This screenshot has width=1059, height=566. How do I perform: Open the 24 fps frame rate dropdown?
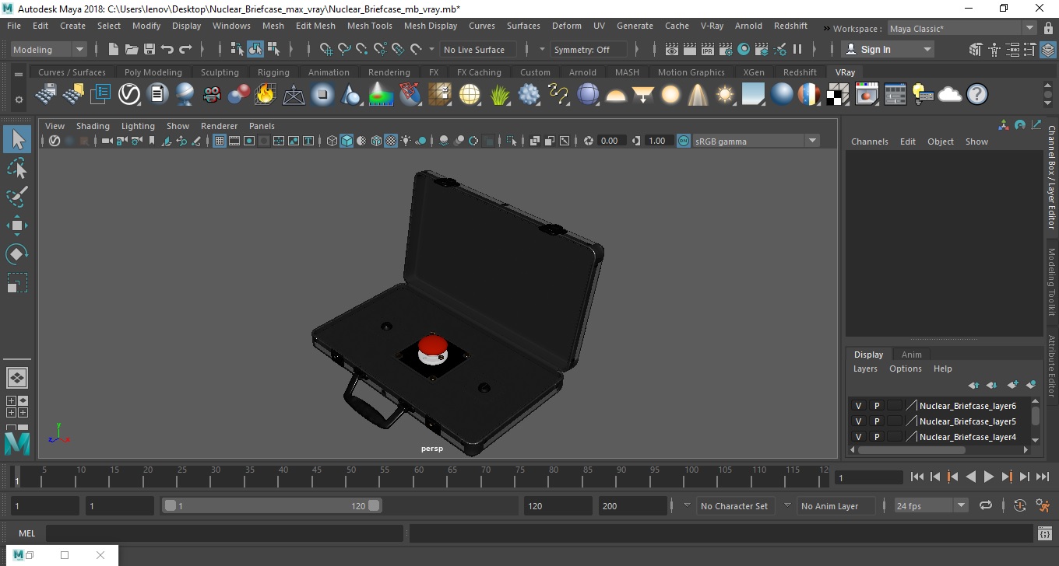(931, 505)
